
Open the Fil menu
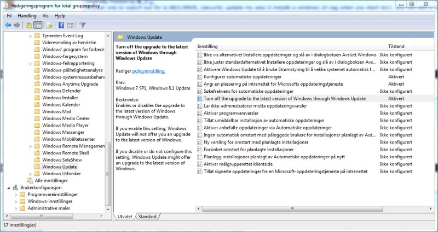coord(9,16)
